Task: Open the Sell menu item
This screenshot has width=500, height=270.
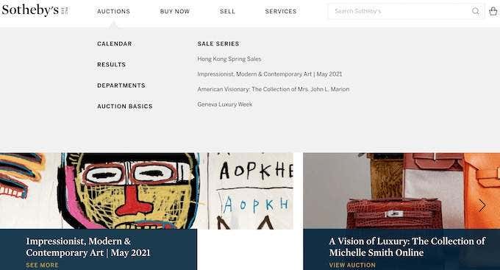Action: click(x=227, y=12)
